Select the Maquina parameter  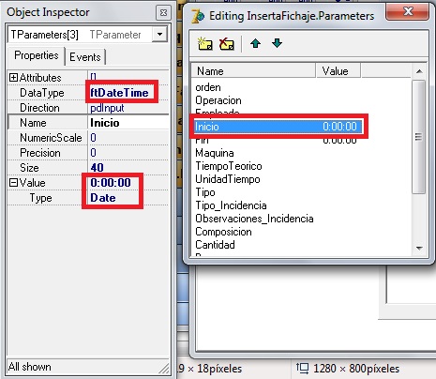point(215,153)
